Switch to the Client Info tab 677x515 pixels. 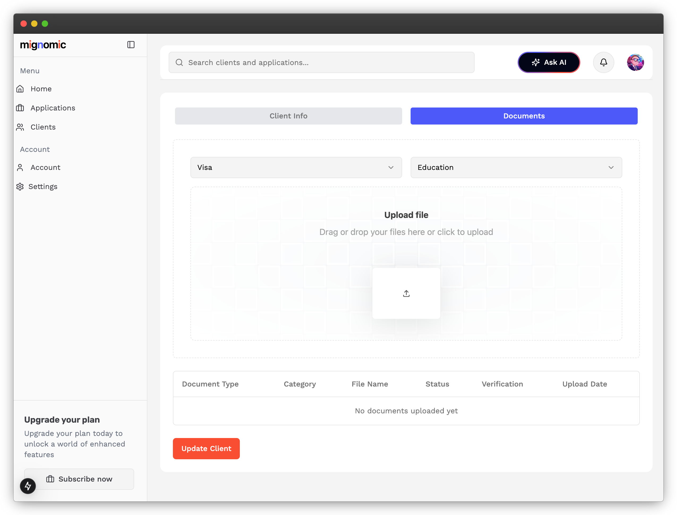[288, 116]
